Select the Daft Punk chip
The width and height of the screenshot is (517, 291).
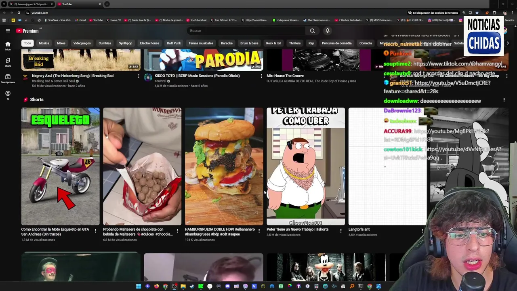[x=174, y=43]
